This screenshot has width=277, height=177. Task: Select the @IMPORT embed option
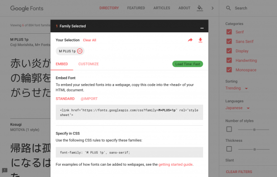click(89, 99)
